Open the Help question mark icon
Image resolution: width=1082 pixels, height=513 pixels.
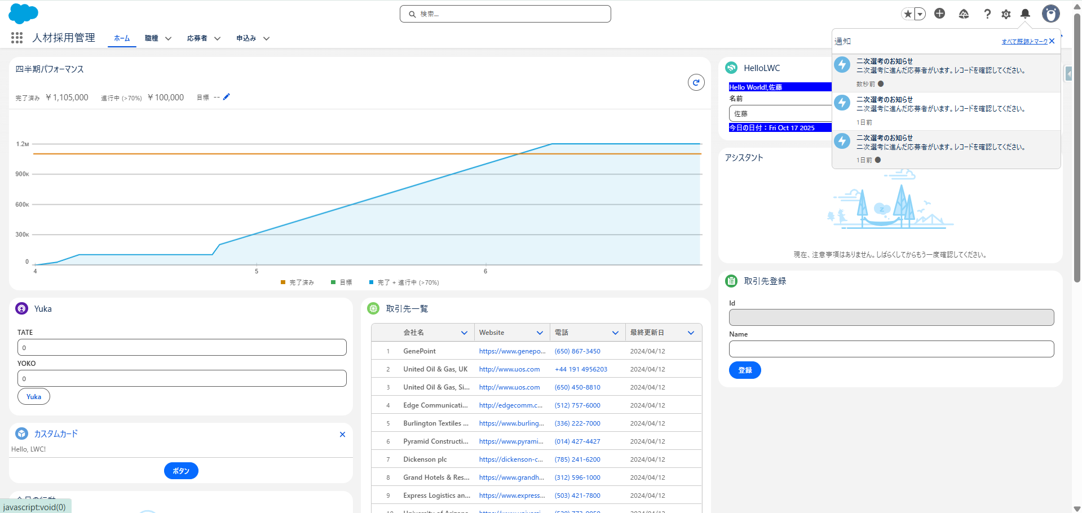tap(987, 14)
